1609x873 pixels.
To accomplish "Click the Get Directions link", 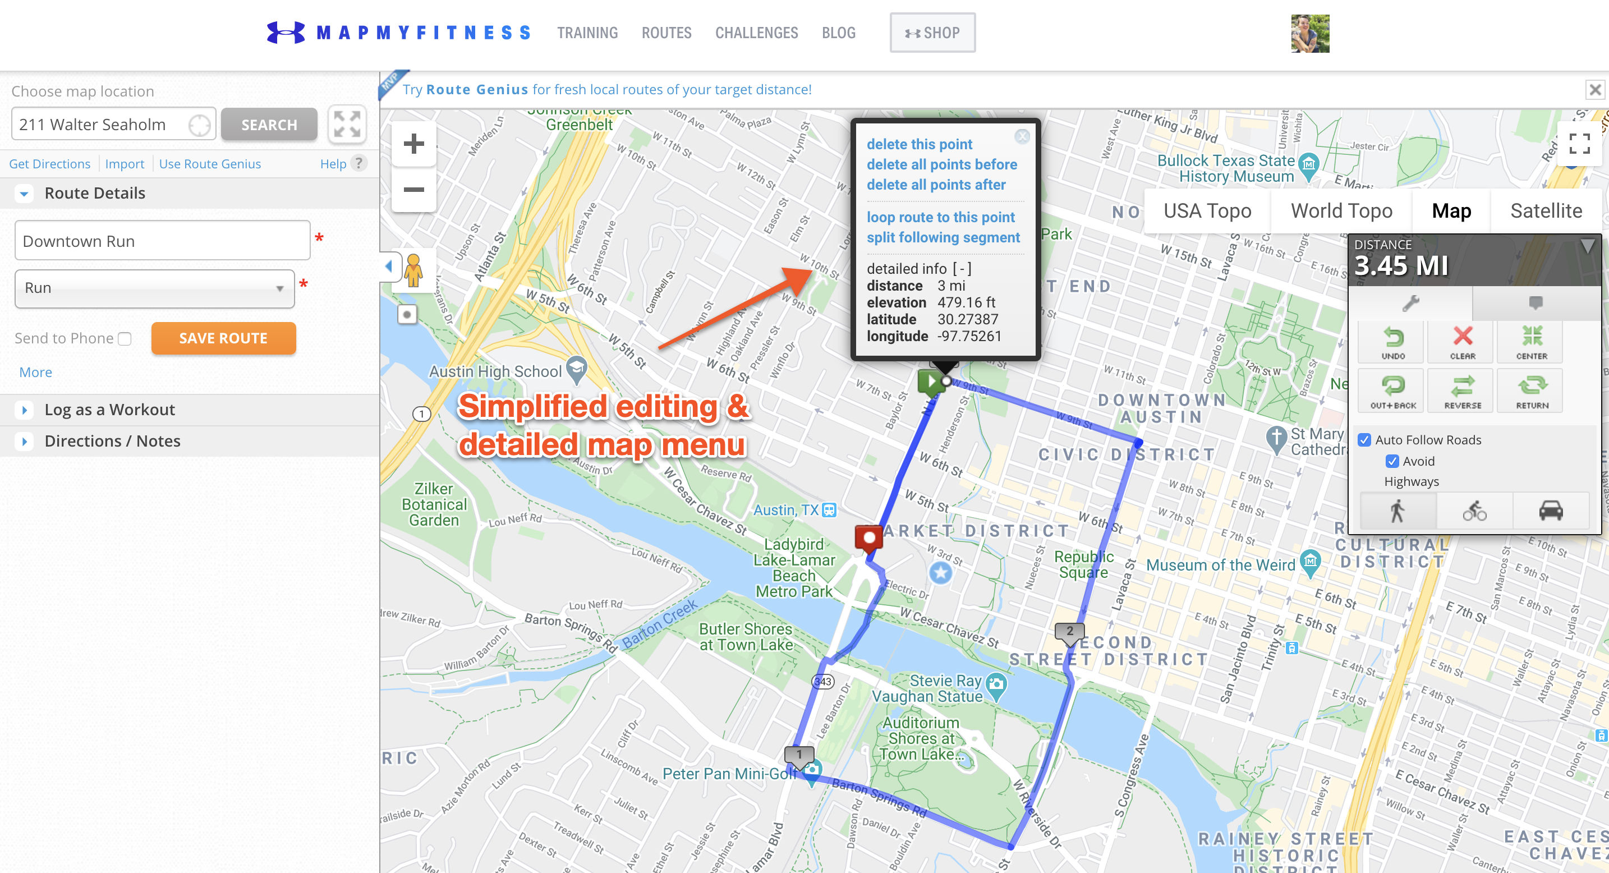I will click(x=49, y=164).
